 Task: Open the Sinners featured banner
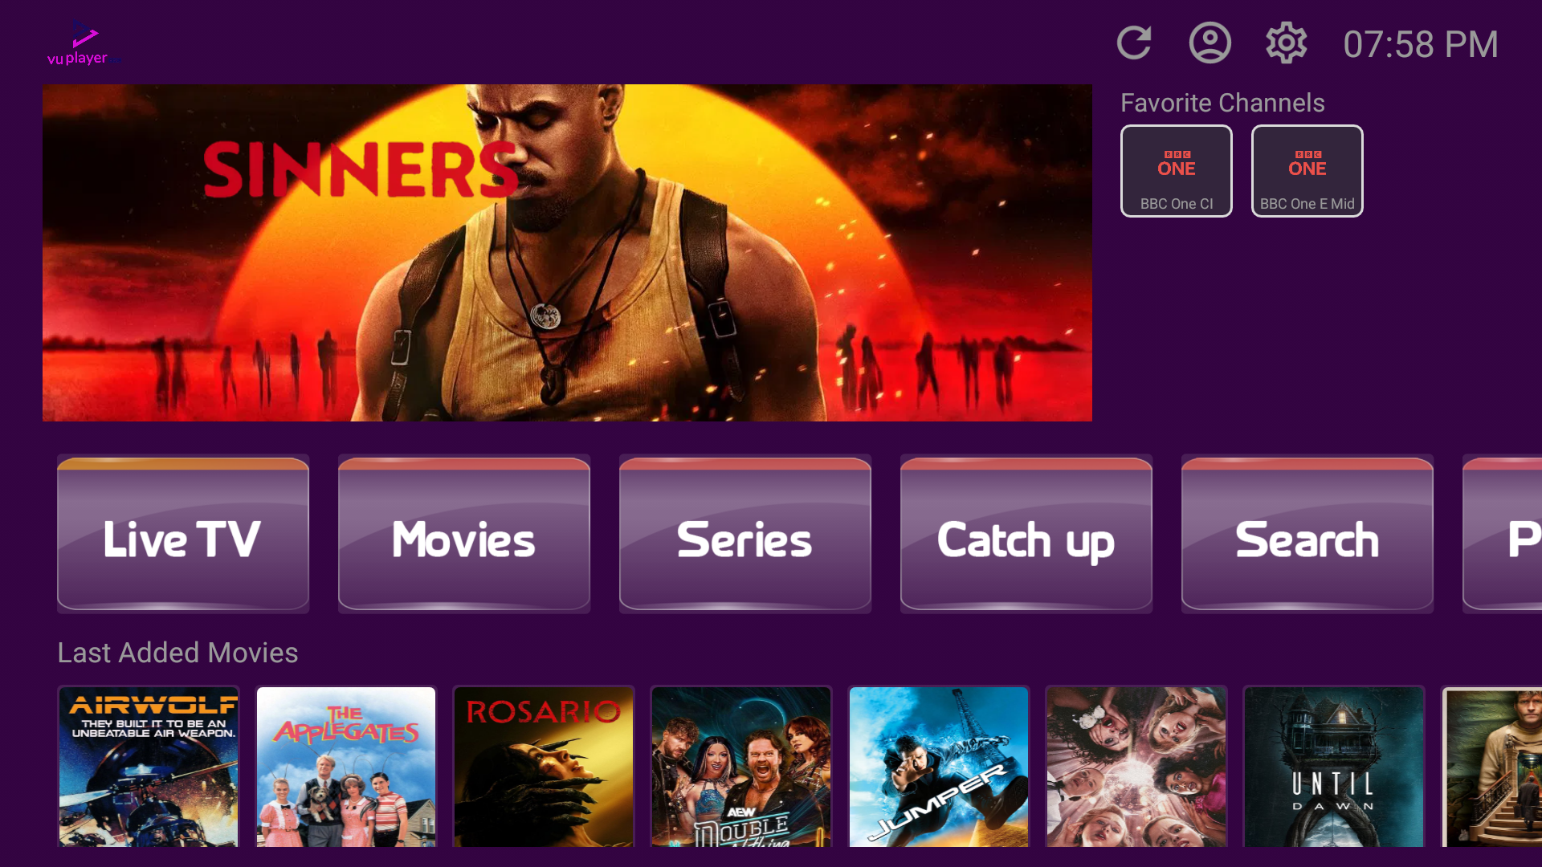point(567,253)
